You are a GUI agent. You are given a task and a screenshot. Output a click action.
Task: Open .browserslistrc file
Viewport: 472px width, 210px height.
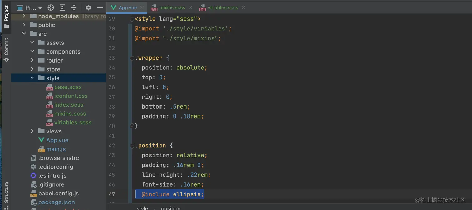(59, 158)
